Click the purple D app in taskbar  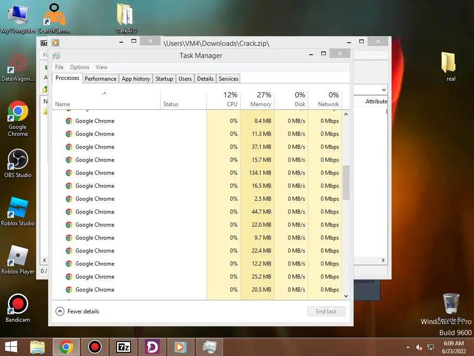pyautogui.click(x=152, y=347)
